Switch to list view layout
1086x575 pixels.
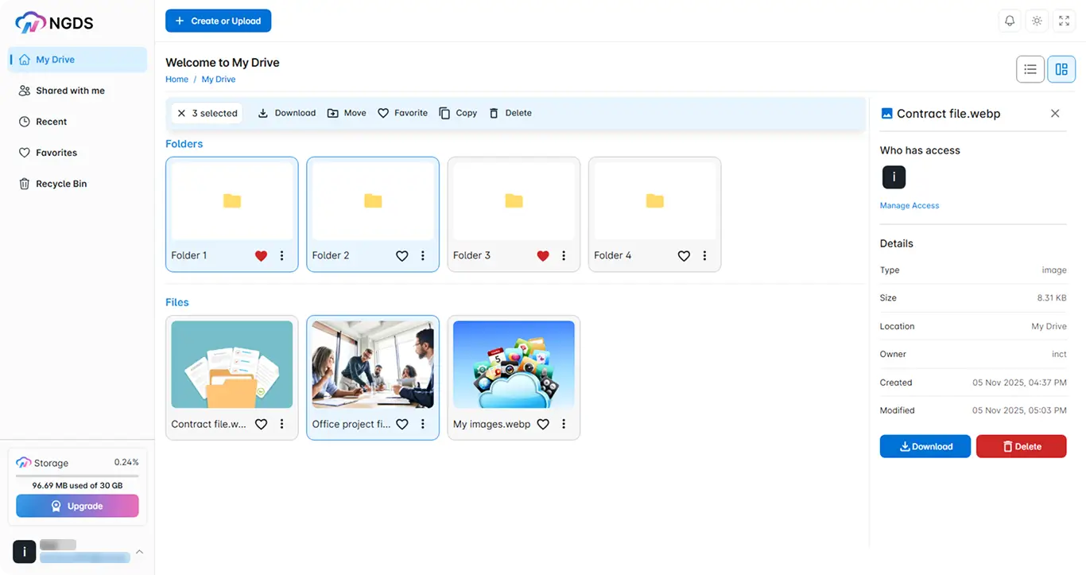(x=1030, y=69)
